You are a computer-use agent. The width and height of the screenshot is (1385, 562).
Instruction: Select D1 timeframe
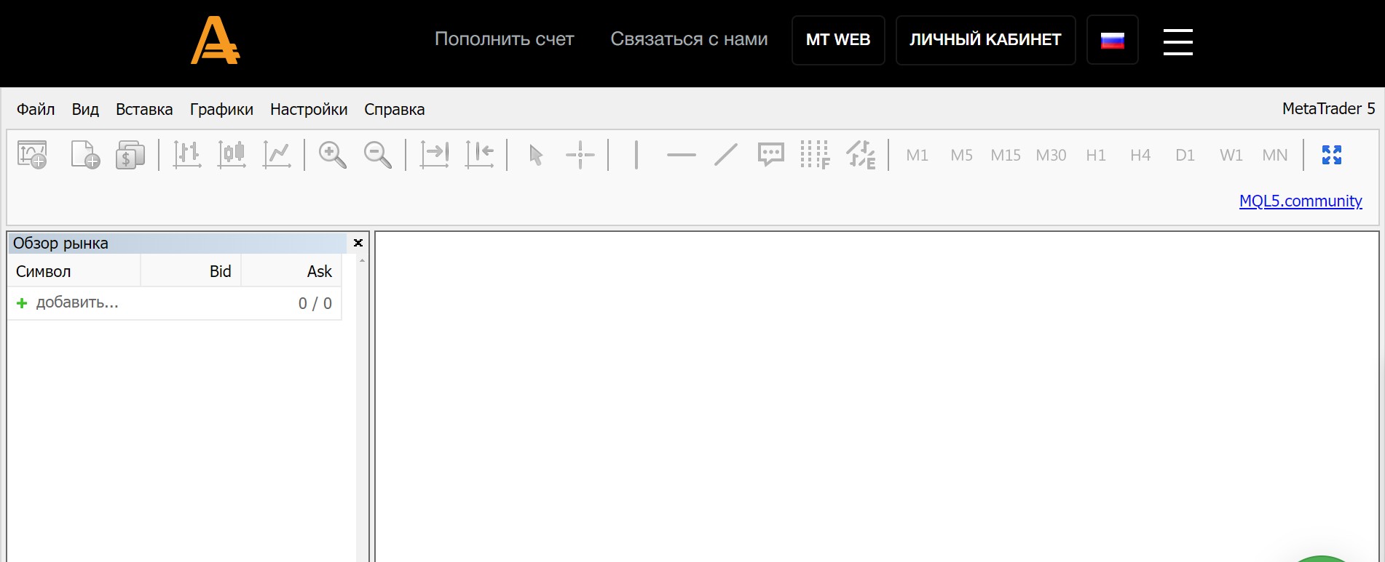tap(1185, 155)
